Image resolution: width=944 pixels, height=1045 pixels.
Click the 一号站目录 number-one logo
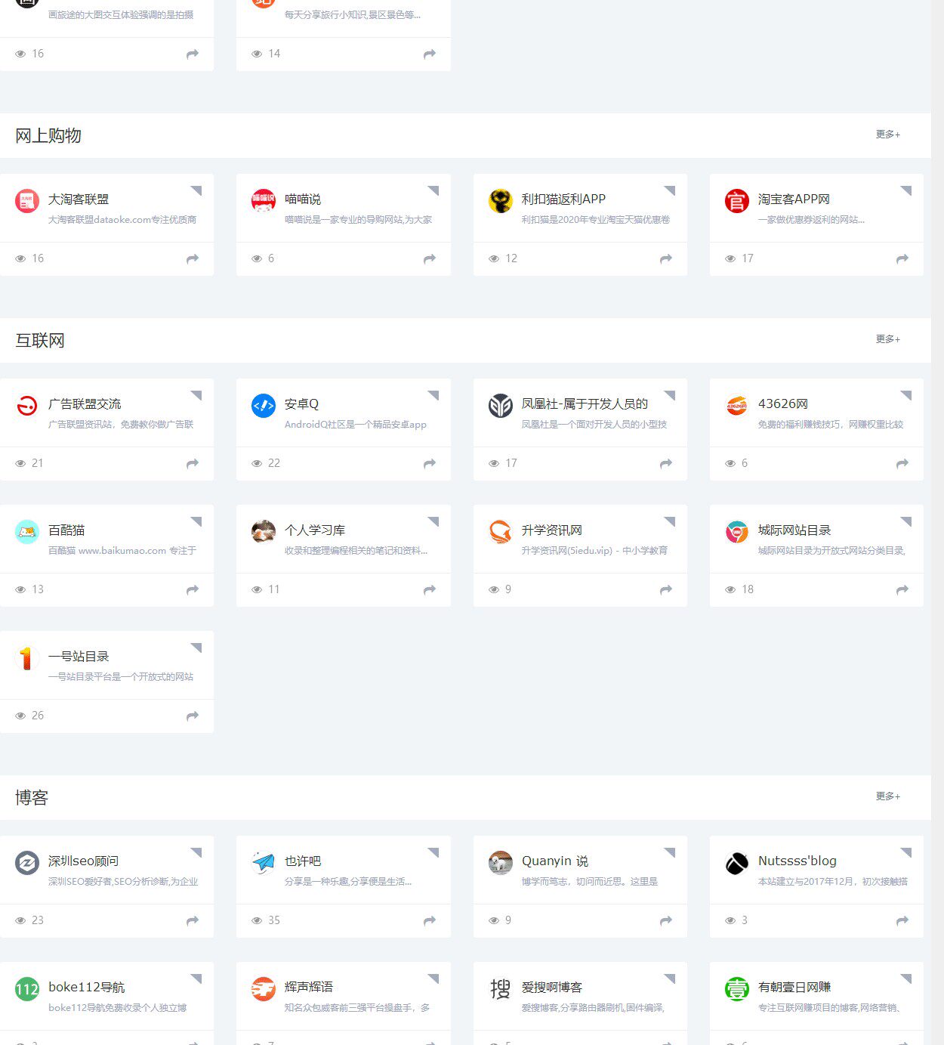click(x=27, y=658)
